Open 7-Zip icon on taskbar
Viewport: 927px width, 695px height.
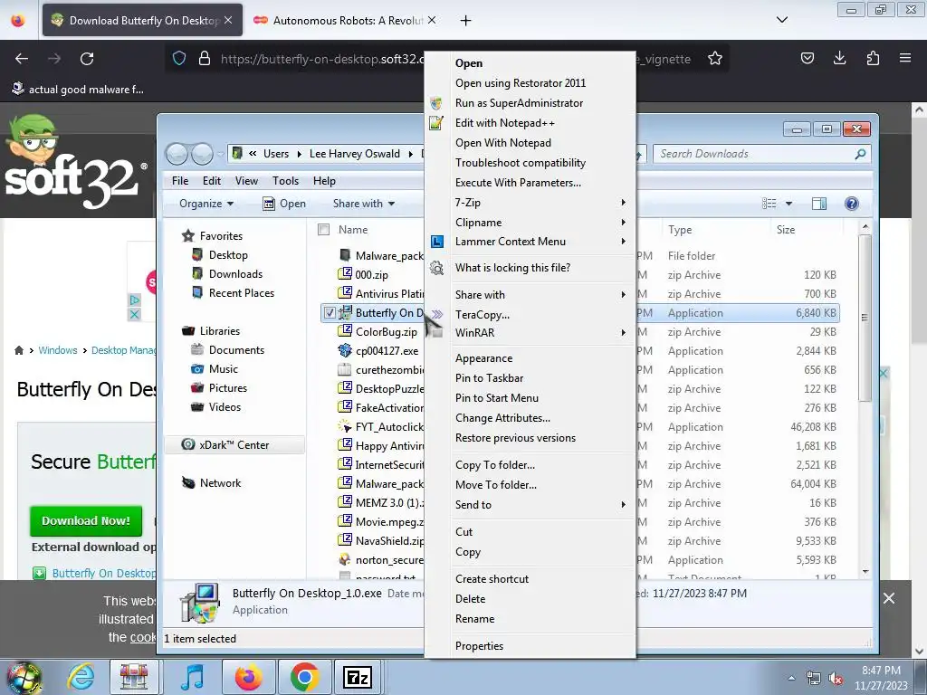coord(358,677)
